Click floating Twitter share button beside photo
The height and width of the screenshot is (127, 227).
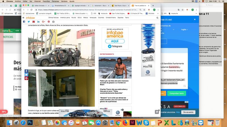click(x=26, y=75)
